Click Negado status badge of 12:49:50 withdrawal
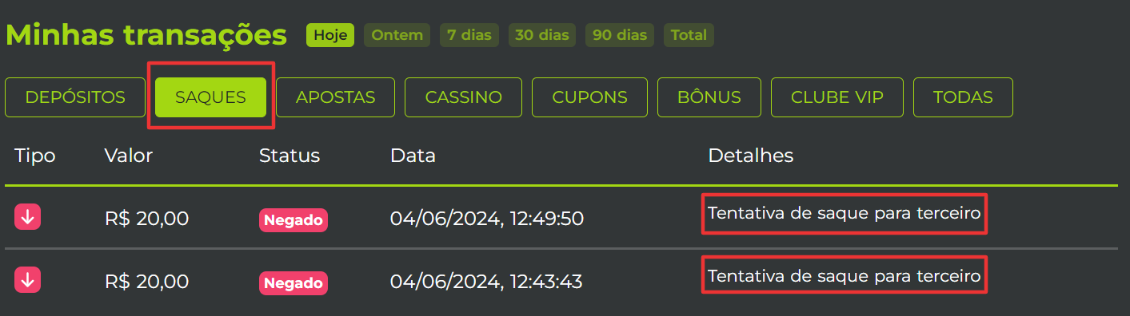Image resolution: width=1130 pixels, height=316 pixels. coord(293,219)
